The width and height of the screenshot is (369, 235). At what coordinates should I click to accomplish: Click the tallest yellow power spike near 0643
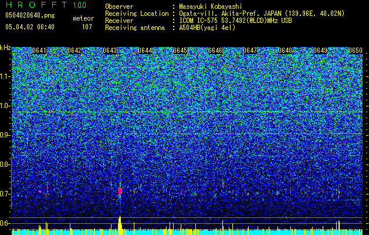[120, 224]
